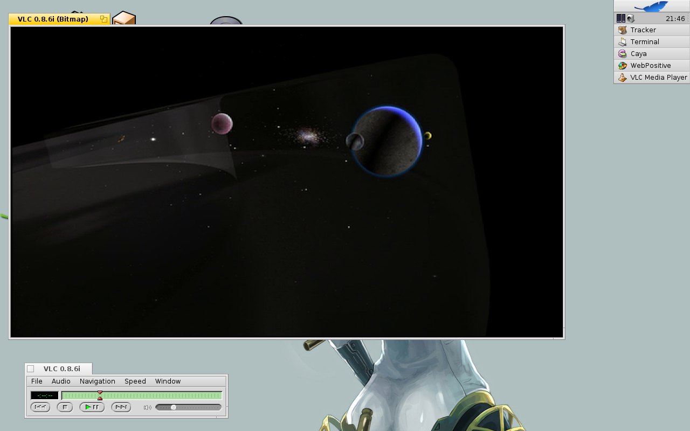The height and width of the screenshot is (431, 690).
Task: Click the skip-to-previous track button
Action: pos(40,407)
